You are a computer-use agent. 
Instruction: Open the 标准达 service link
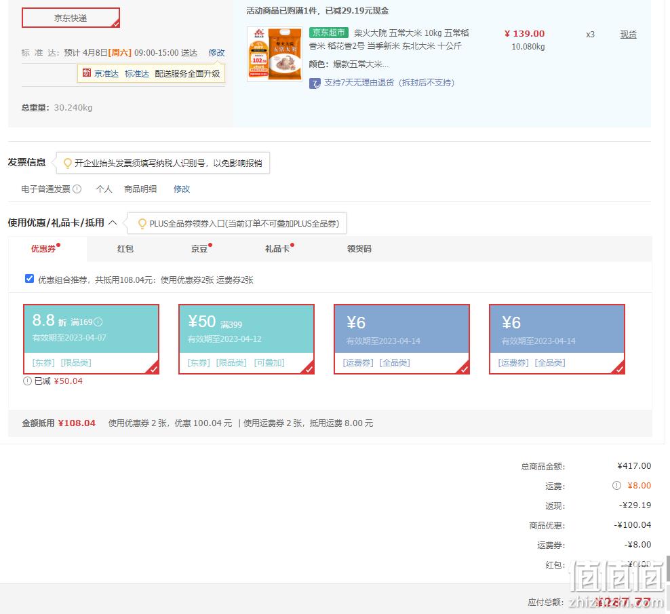(x=137, y=73)
